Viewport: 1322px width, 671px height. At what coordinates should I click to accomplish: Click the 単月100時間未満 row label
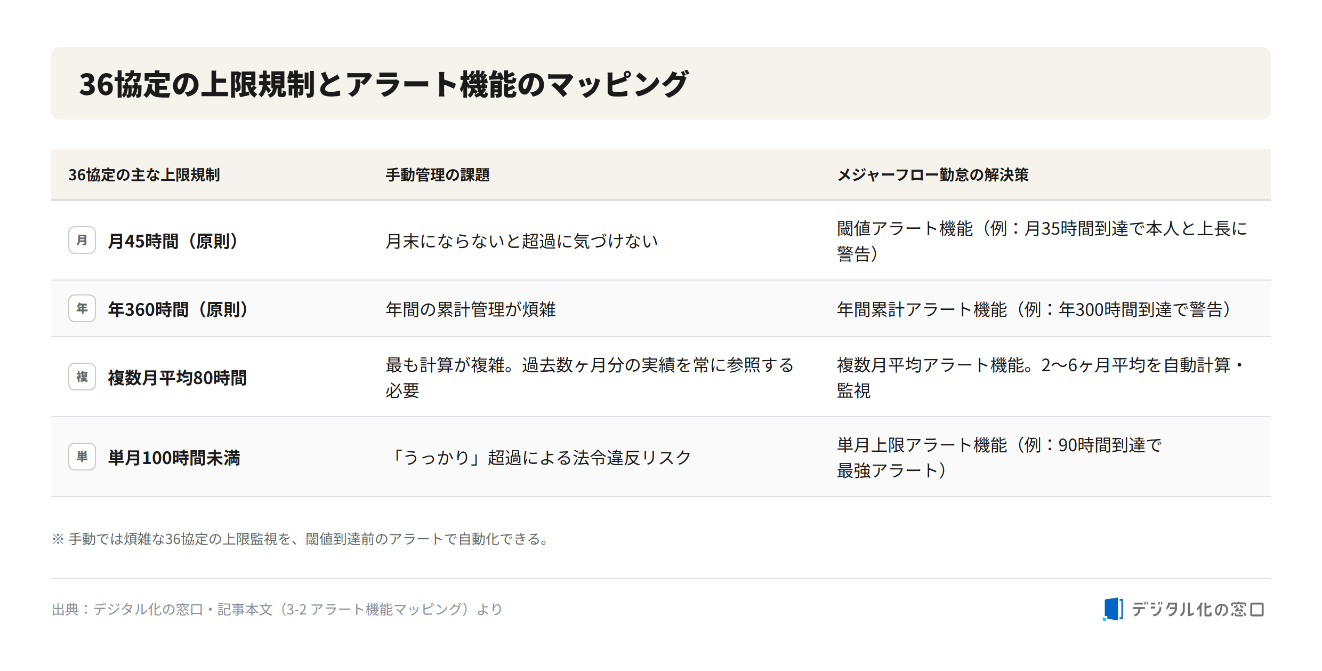(174, 458)
